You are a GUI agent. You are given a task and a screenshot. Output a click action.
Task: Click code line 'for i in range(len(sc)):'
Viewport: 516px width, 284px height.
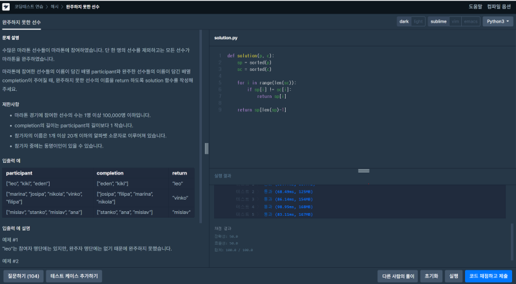pos(266,82)
